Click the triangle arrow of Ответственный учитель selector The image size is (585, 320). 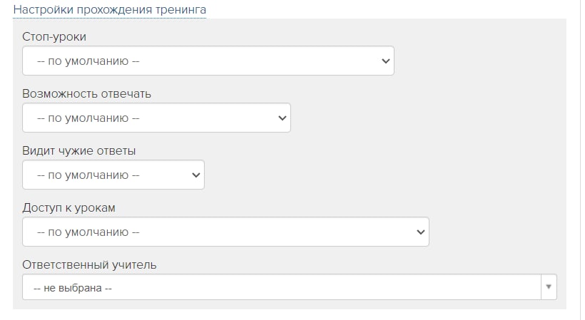(549, 287)
